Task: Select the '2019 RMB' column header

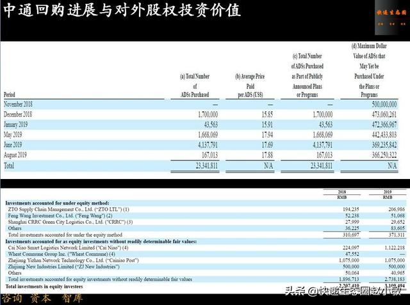Action: [x=388, y=194]
